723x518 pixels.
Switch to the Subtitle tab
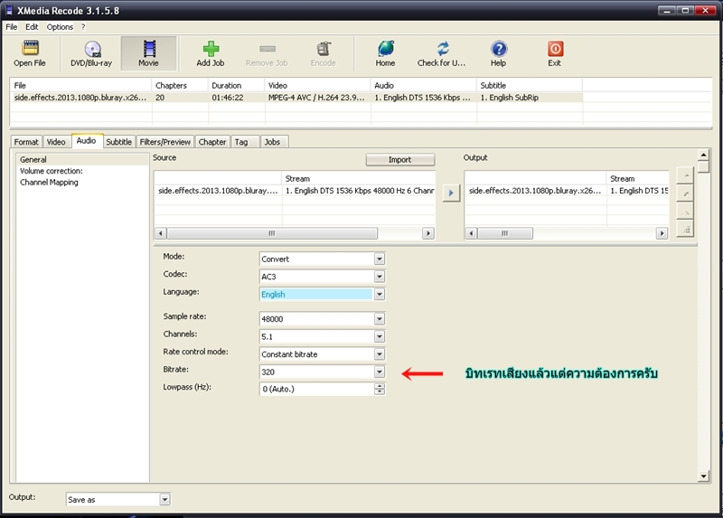[x=119, y=142]
